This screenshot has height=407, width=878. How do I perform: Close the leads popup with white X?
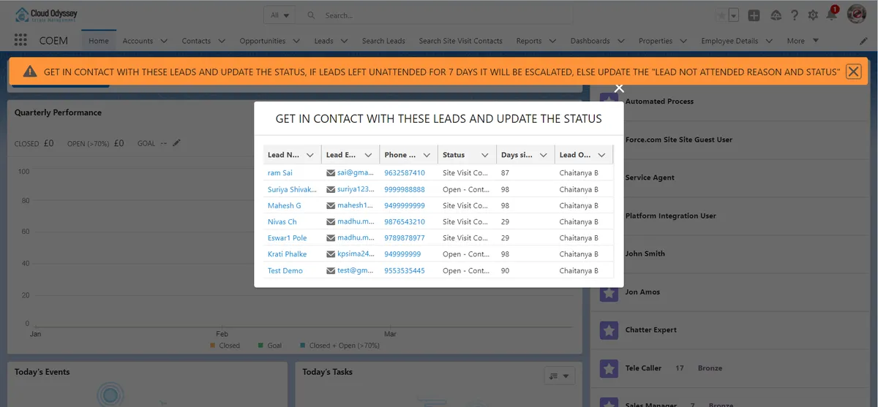[x=619, y=88]
